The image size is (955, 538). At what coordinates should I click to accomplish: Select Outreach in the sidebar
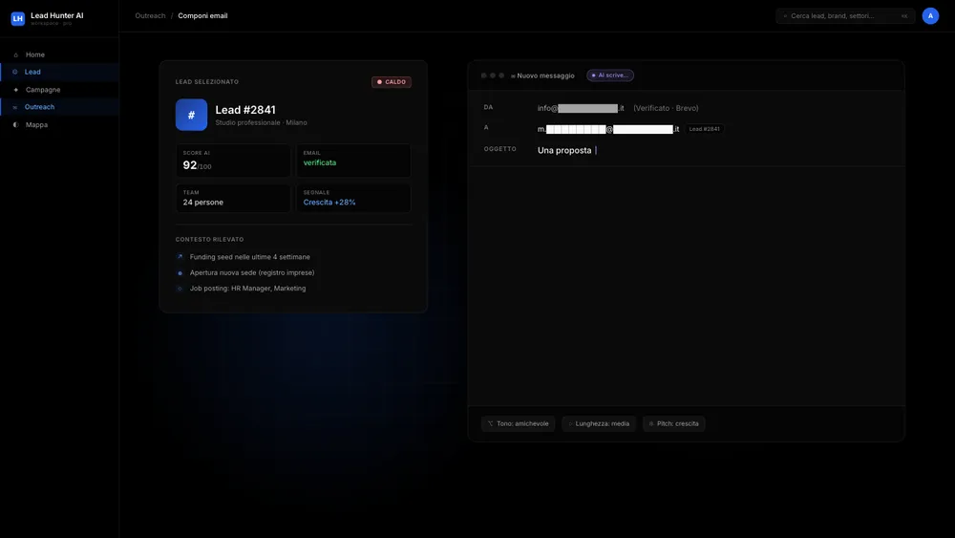(59, 107)
